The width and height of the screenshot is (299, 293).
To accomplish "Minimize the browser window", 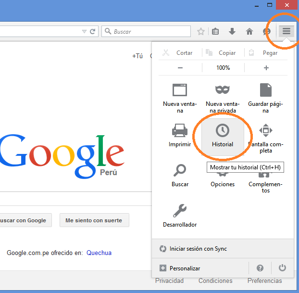I will point(257,5).
